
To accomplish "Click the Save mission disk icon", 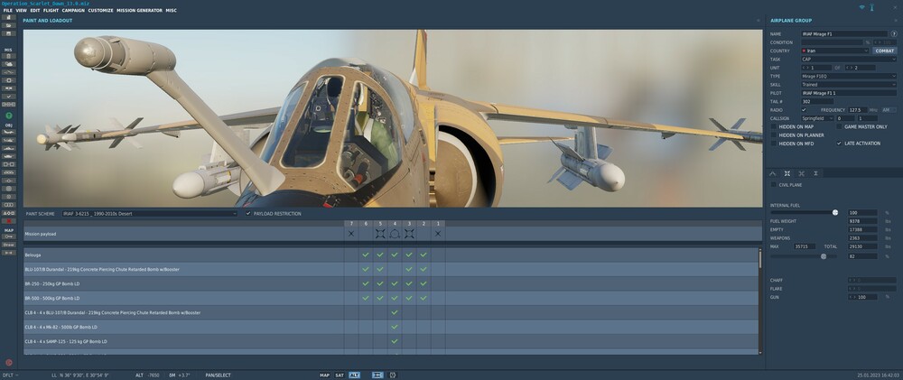I will coord(9,33).
